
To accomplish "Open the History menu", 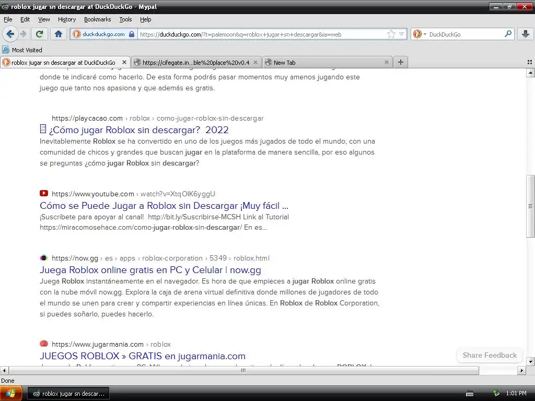I will tap(66, 19).
